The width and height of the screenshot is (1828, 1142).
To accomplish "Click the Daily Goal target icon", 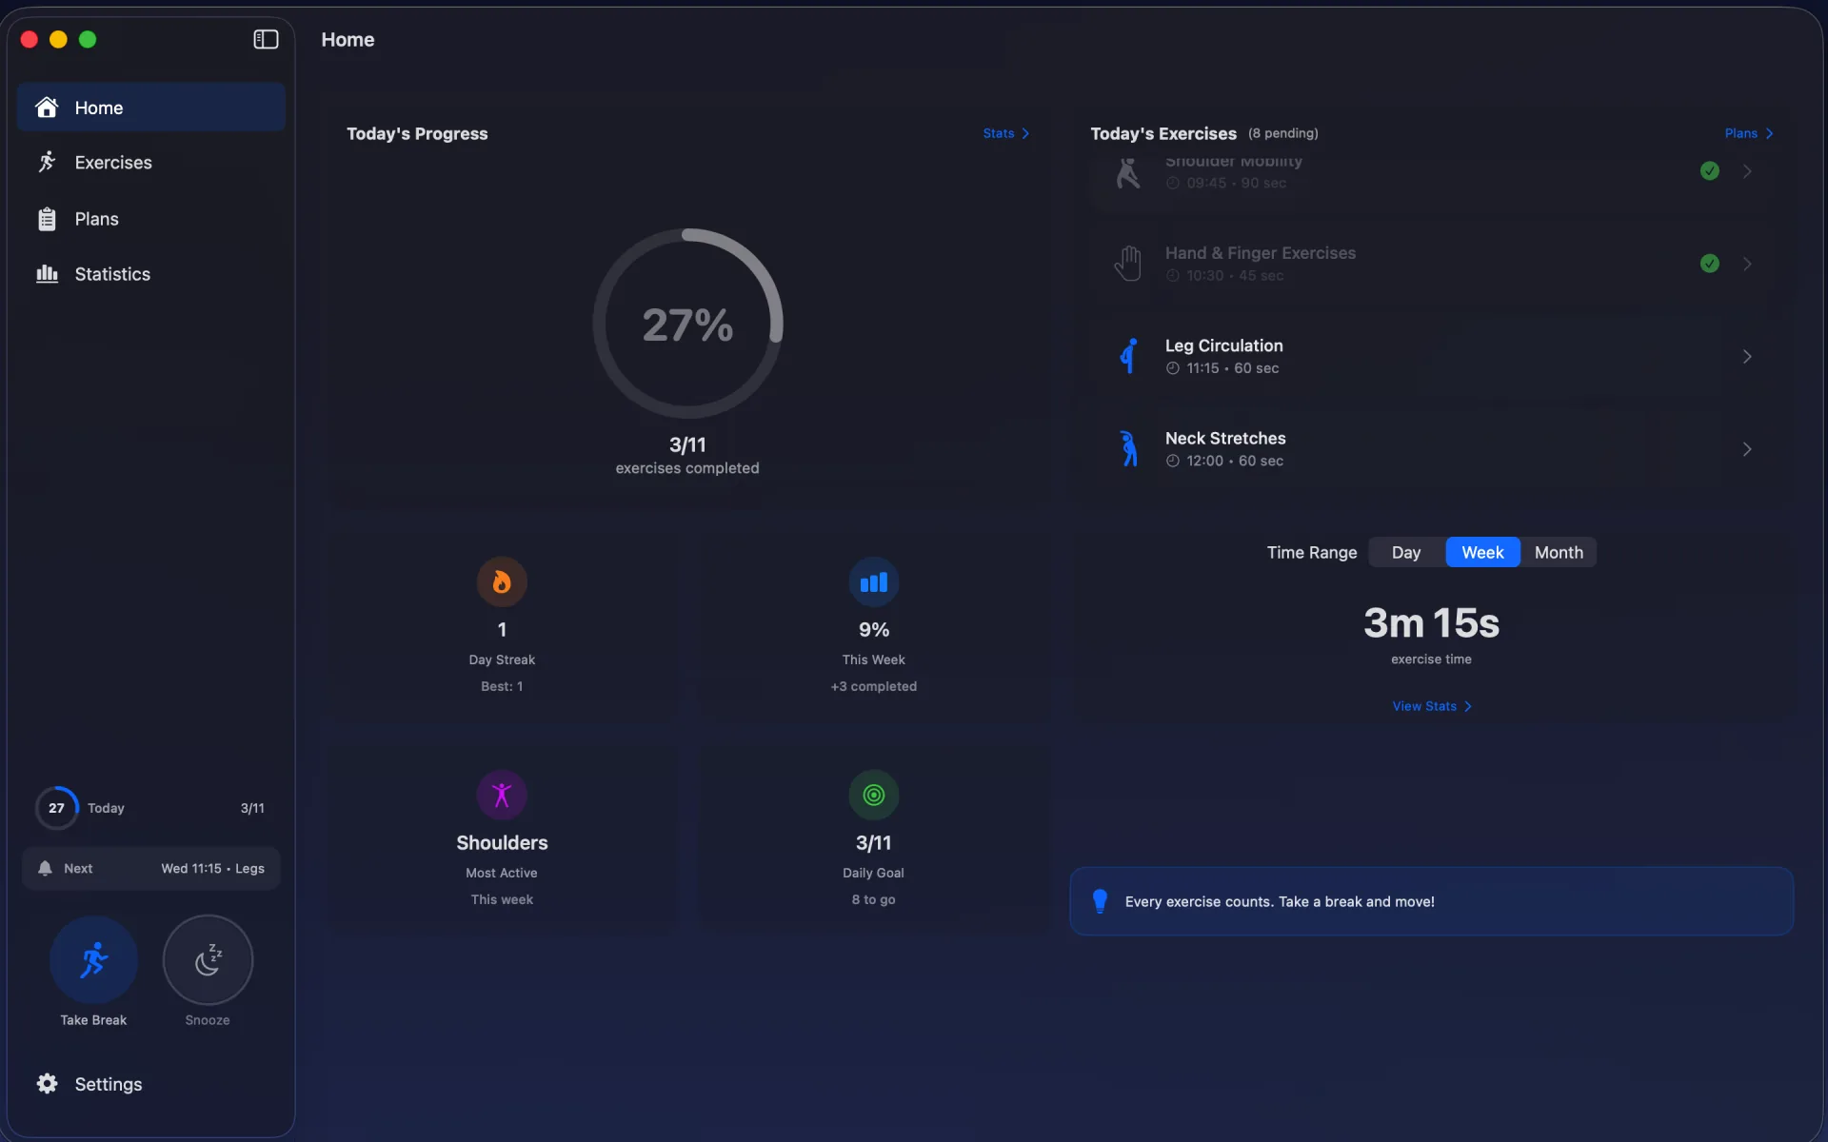I will [x=873, y=795].
